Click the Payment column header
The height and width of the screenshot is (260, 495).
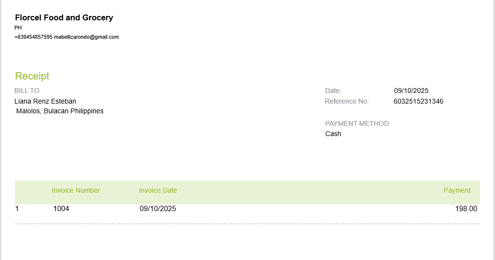click(x=457, y=190)
